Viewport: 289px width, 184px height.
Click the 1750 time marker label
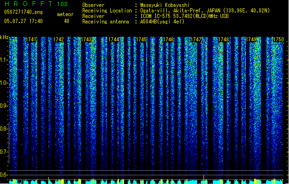[x=279, y=40]
